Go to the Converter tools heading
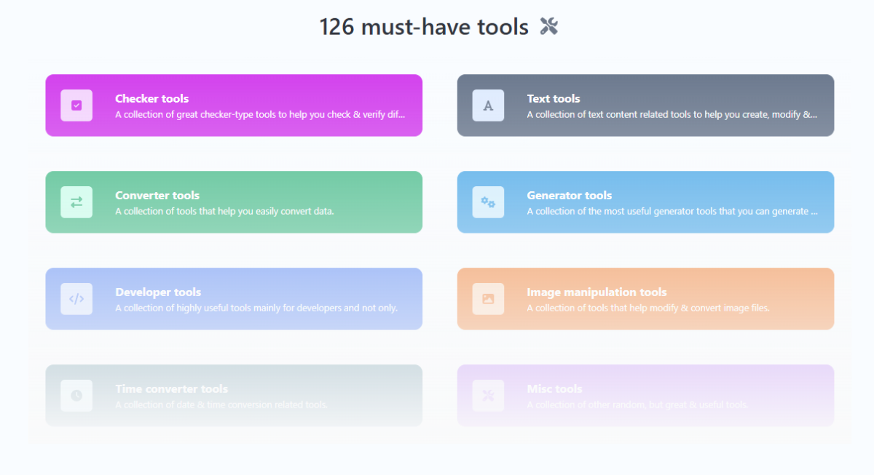The image size is (874, 475). (157, 196)
